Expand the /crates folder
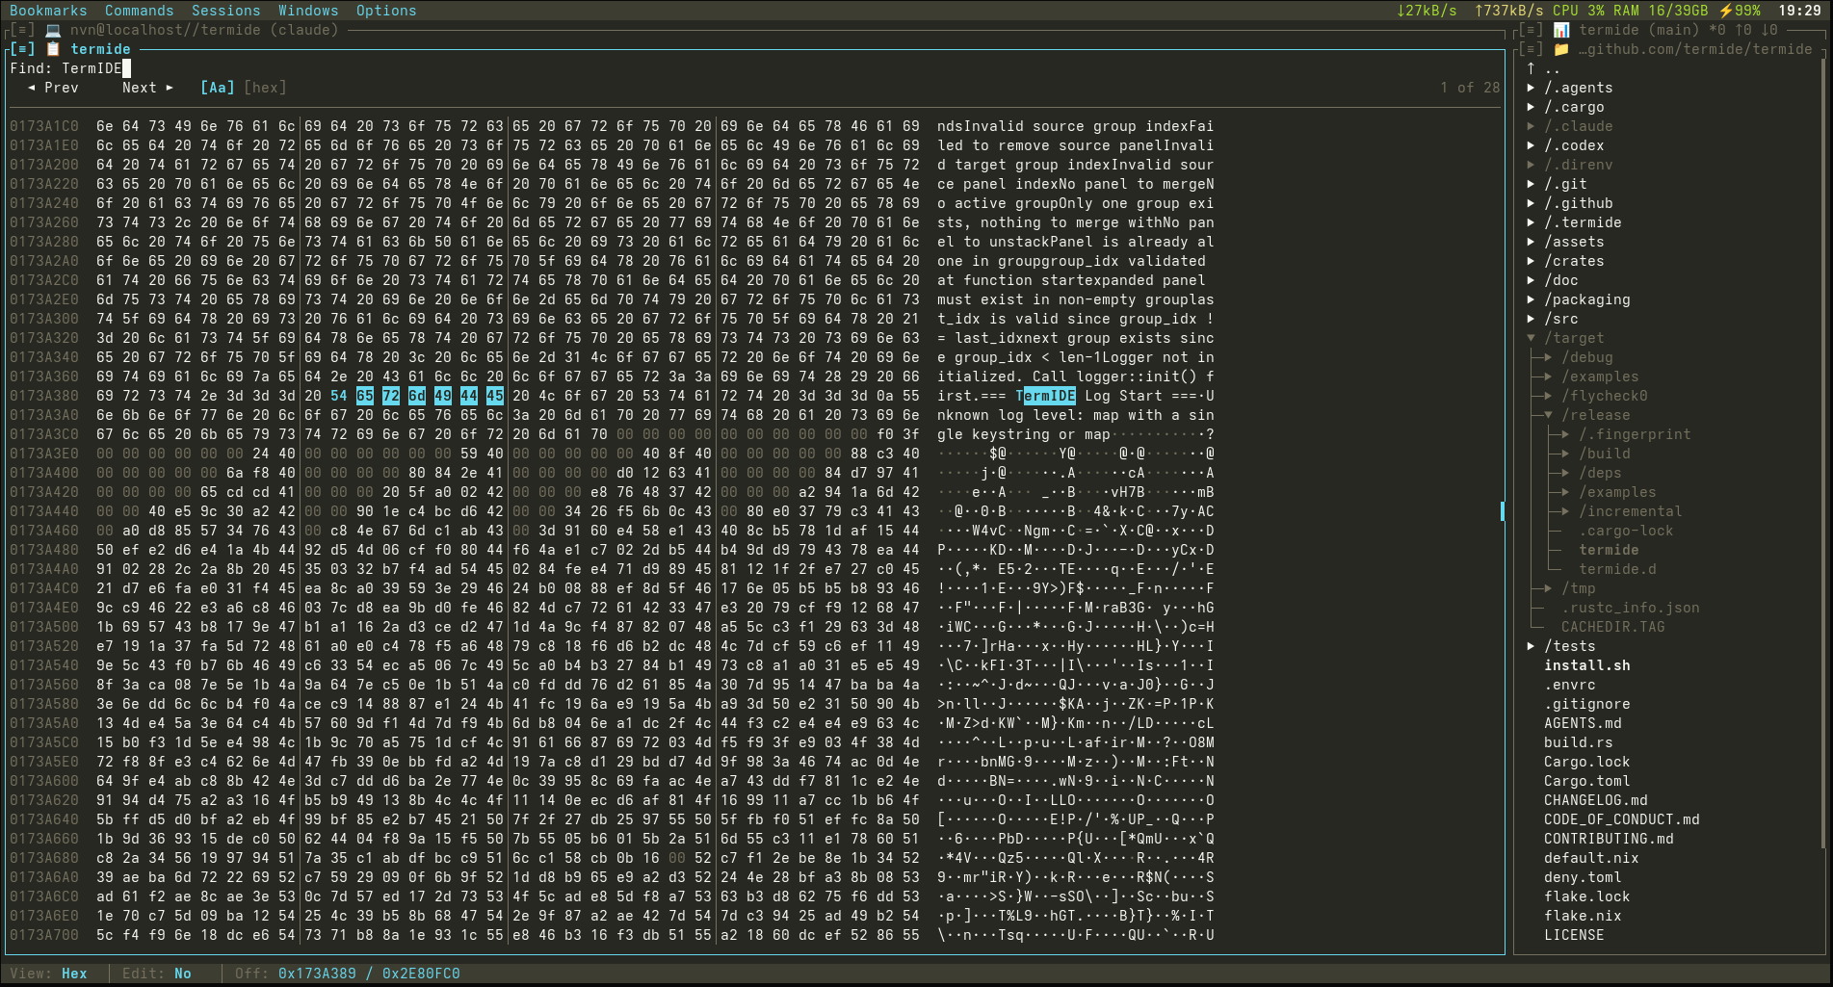This screenshot has width=1833, height=987. (x=1531, y=261)
